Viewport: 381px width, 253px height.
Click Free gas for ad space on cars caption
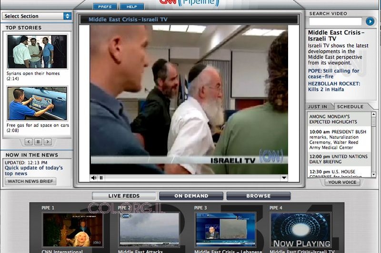(38, 127)
